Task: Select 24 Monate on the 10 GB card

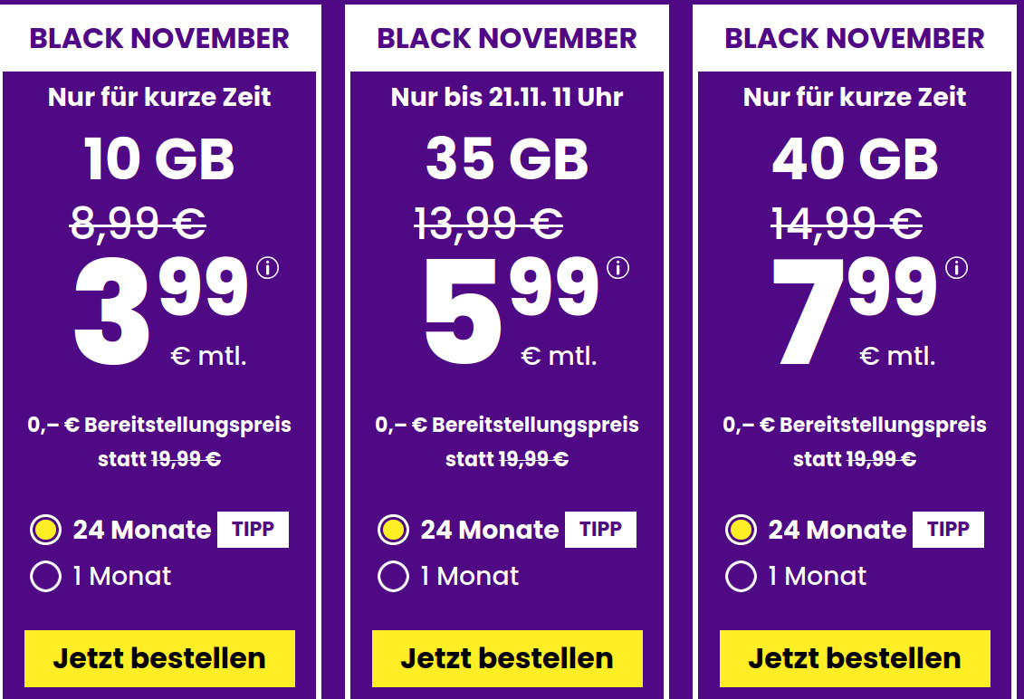Action: coord(46,529)
